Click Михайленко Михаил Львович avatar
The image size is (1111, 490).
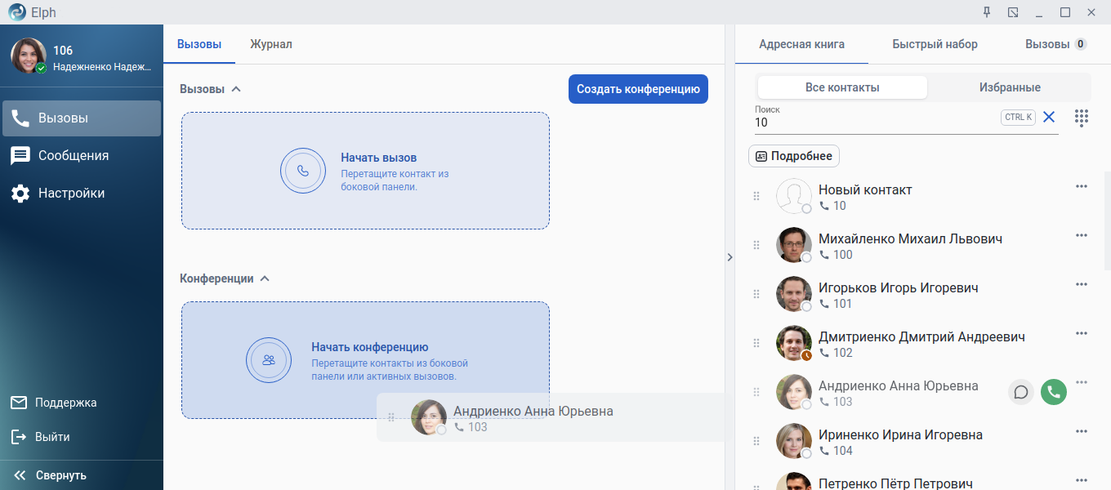click(x=793, y=245)
